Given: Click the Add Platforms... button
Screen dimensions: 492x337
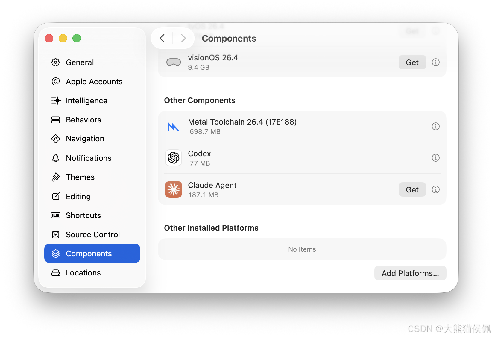Looking at the screenshot, I should point(410,273).
